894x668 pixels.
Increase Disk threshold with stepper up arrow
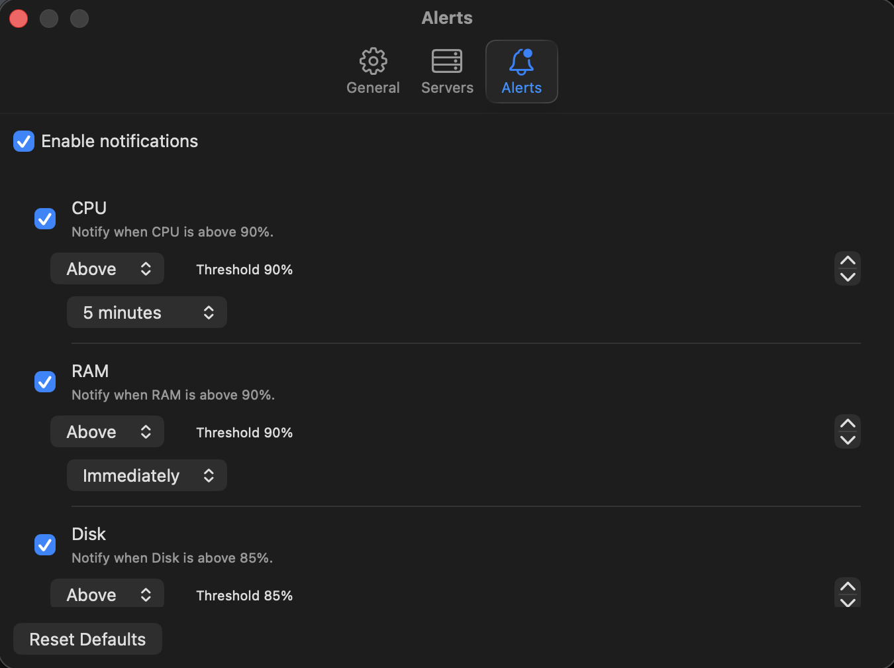pyautogui.click(x=848, y=586)
